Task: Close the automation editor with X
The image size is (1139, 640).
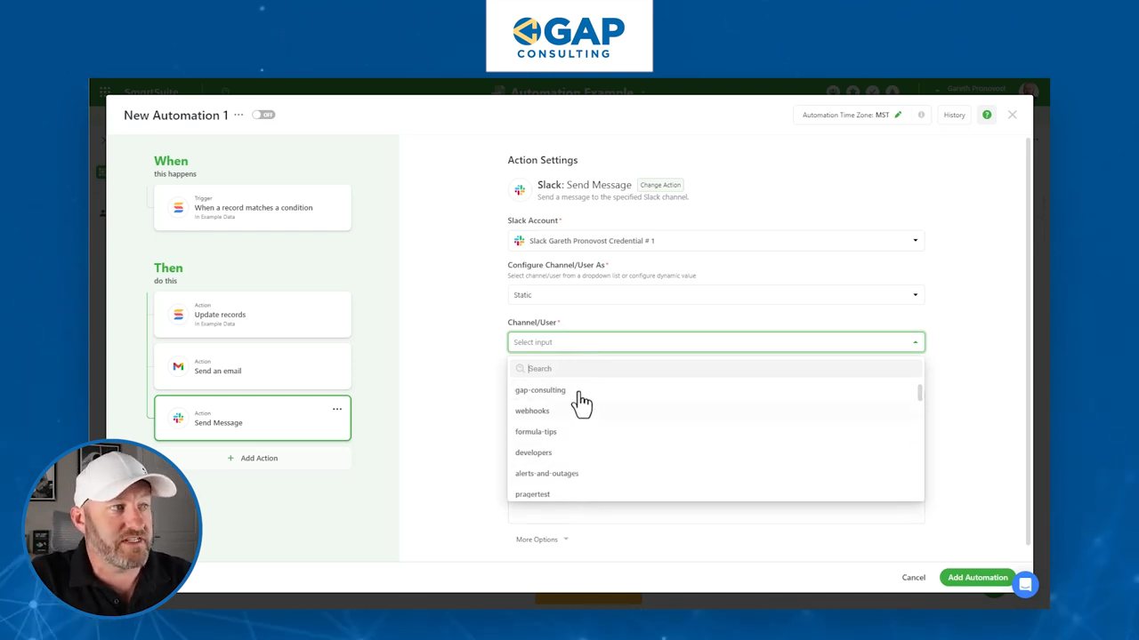Action: pos(1012,115)
